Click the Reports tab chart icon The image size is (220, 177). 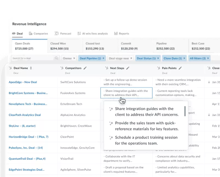116,34
